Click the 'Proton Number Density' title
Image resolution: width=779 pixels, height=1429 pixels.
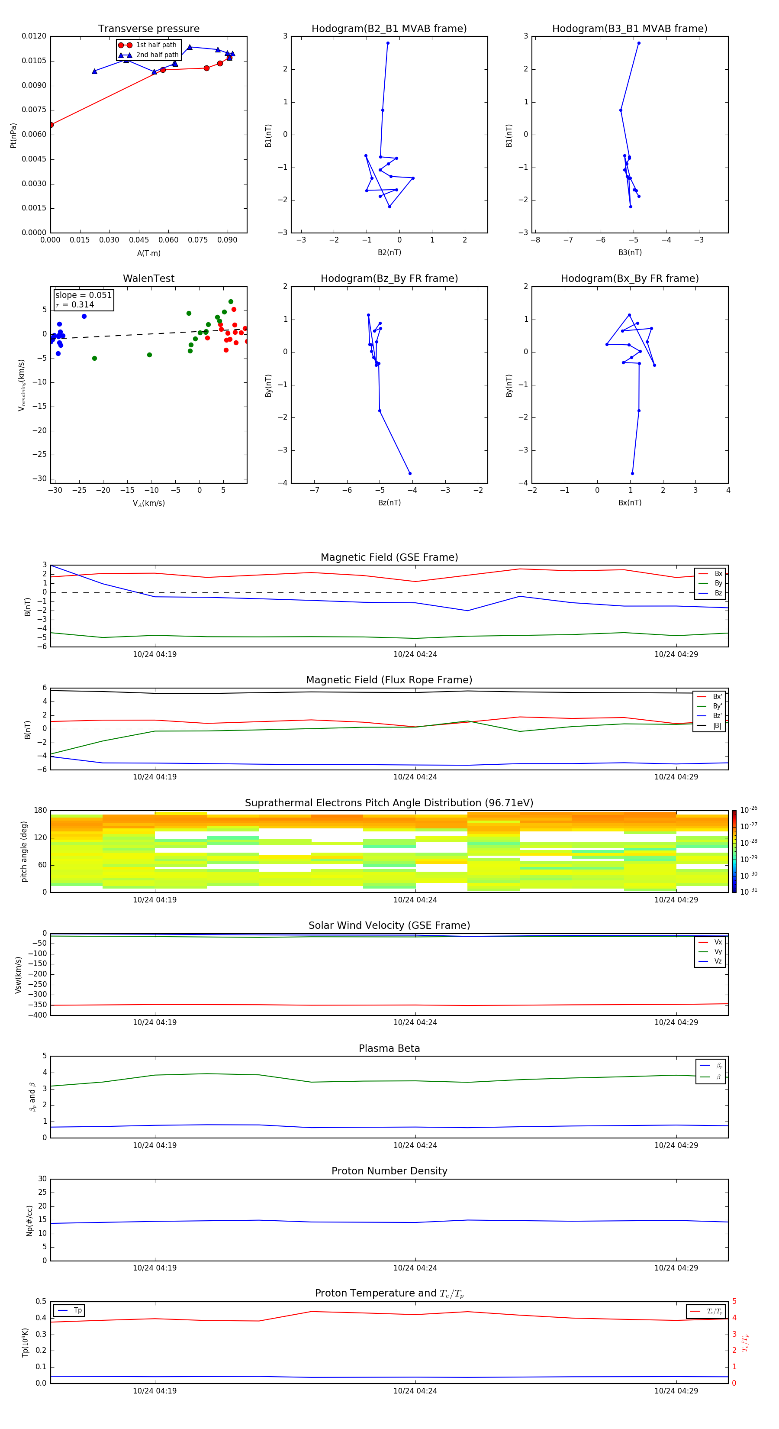pos(389,1171)
